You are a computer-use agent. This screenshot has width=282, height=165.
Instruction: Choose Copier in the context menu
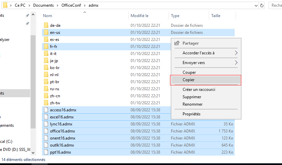188,80
